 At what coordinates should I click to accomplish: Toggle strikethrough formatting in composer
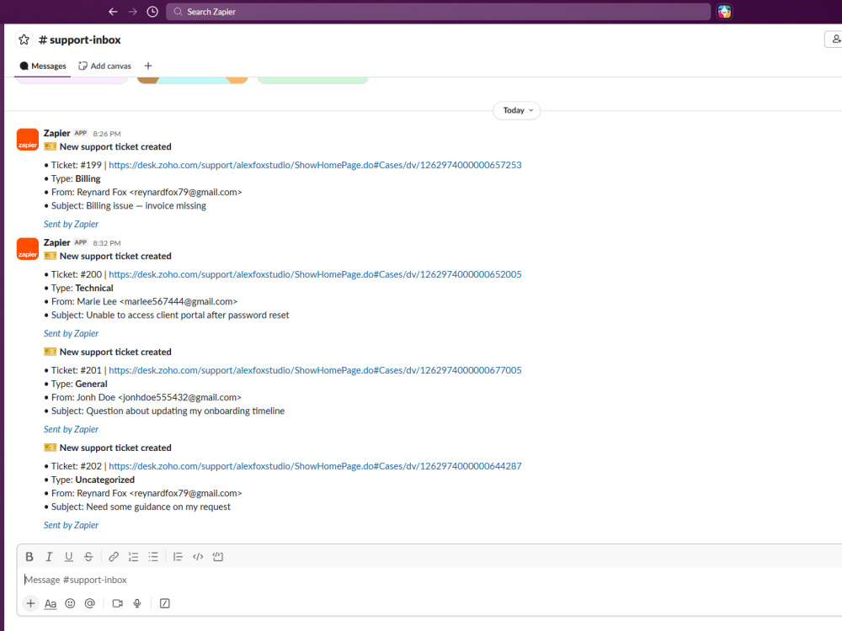click(88, 557)
